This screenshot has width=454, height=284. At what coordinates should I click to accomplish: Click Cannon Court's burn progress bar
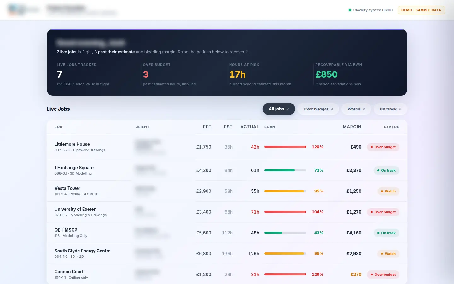click(x=285, y=275)
